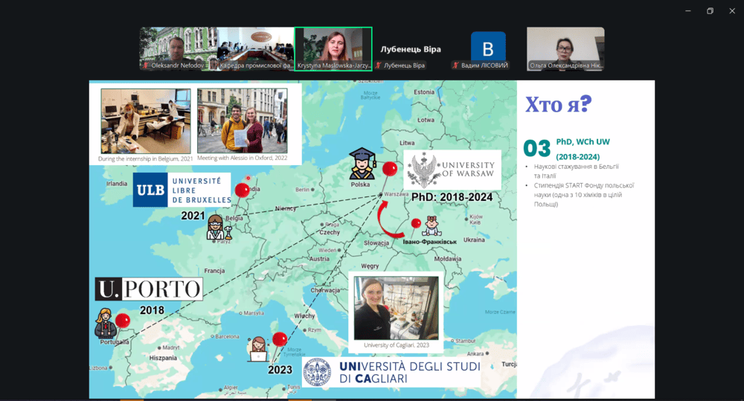Click the '(2018-2024)' date text on slide
This screenshot has width=744, height=401.
578,156
